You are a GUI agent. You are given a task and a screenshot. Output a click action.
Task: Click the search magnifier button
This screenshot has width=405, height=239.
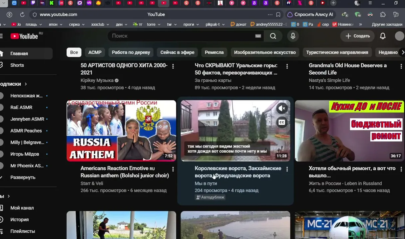tap(273, 36)
